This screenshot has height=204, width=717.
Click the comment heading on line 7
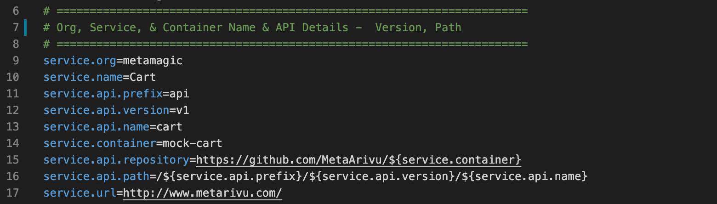point(252,28)
